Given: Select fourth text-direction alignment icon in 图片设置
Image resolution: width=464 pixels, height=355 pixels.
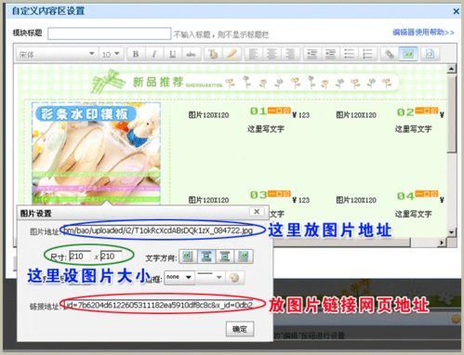Looking at the screenshot, I should (244, 256).
